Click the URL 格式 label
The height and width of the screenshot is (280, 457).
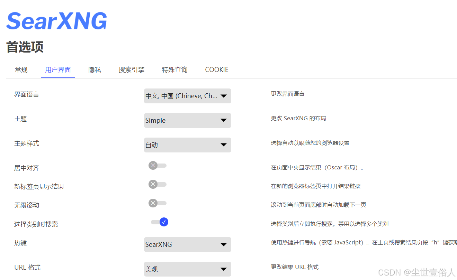[x=27, y=267]
